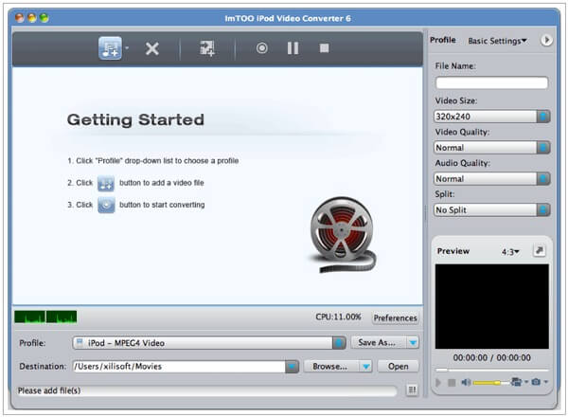
Task: Click the log icon beside the status bar
Action: [x=412, y=390]
